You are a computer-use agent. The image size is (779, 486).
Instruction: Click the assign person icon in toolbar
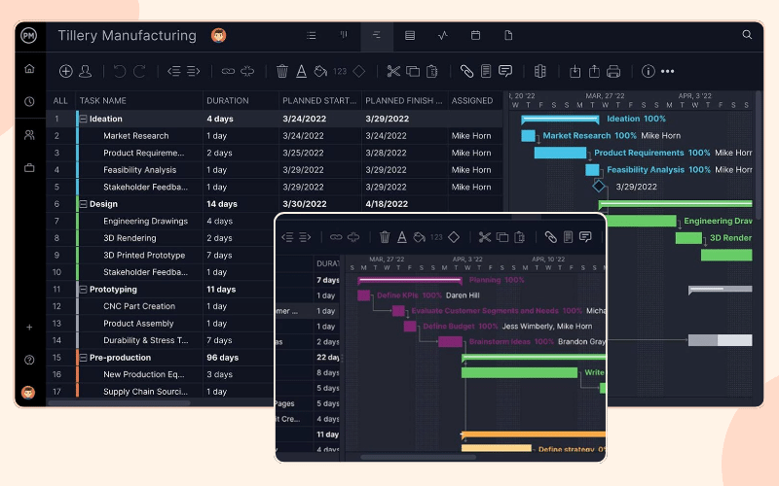[x=86, y=71]
